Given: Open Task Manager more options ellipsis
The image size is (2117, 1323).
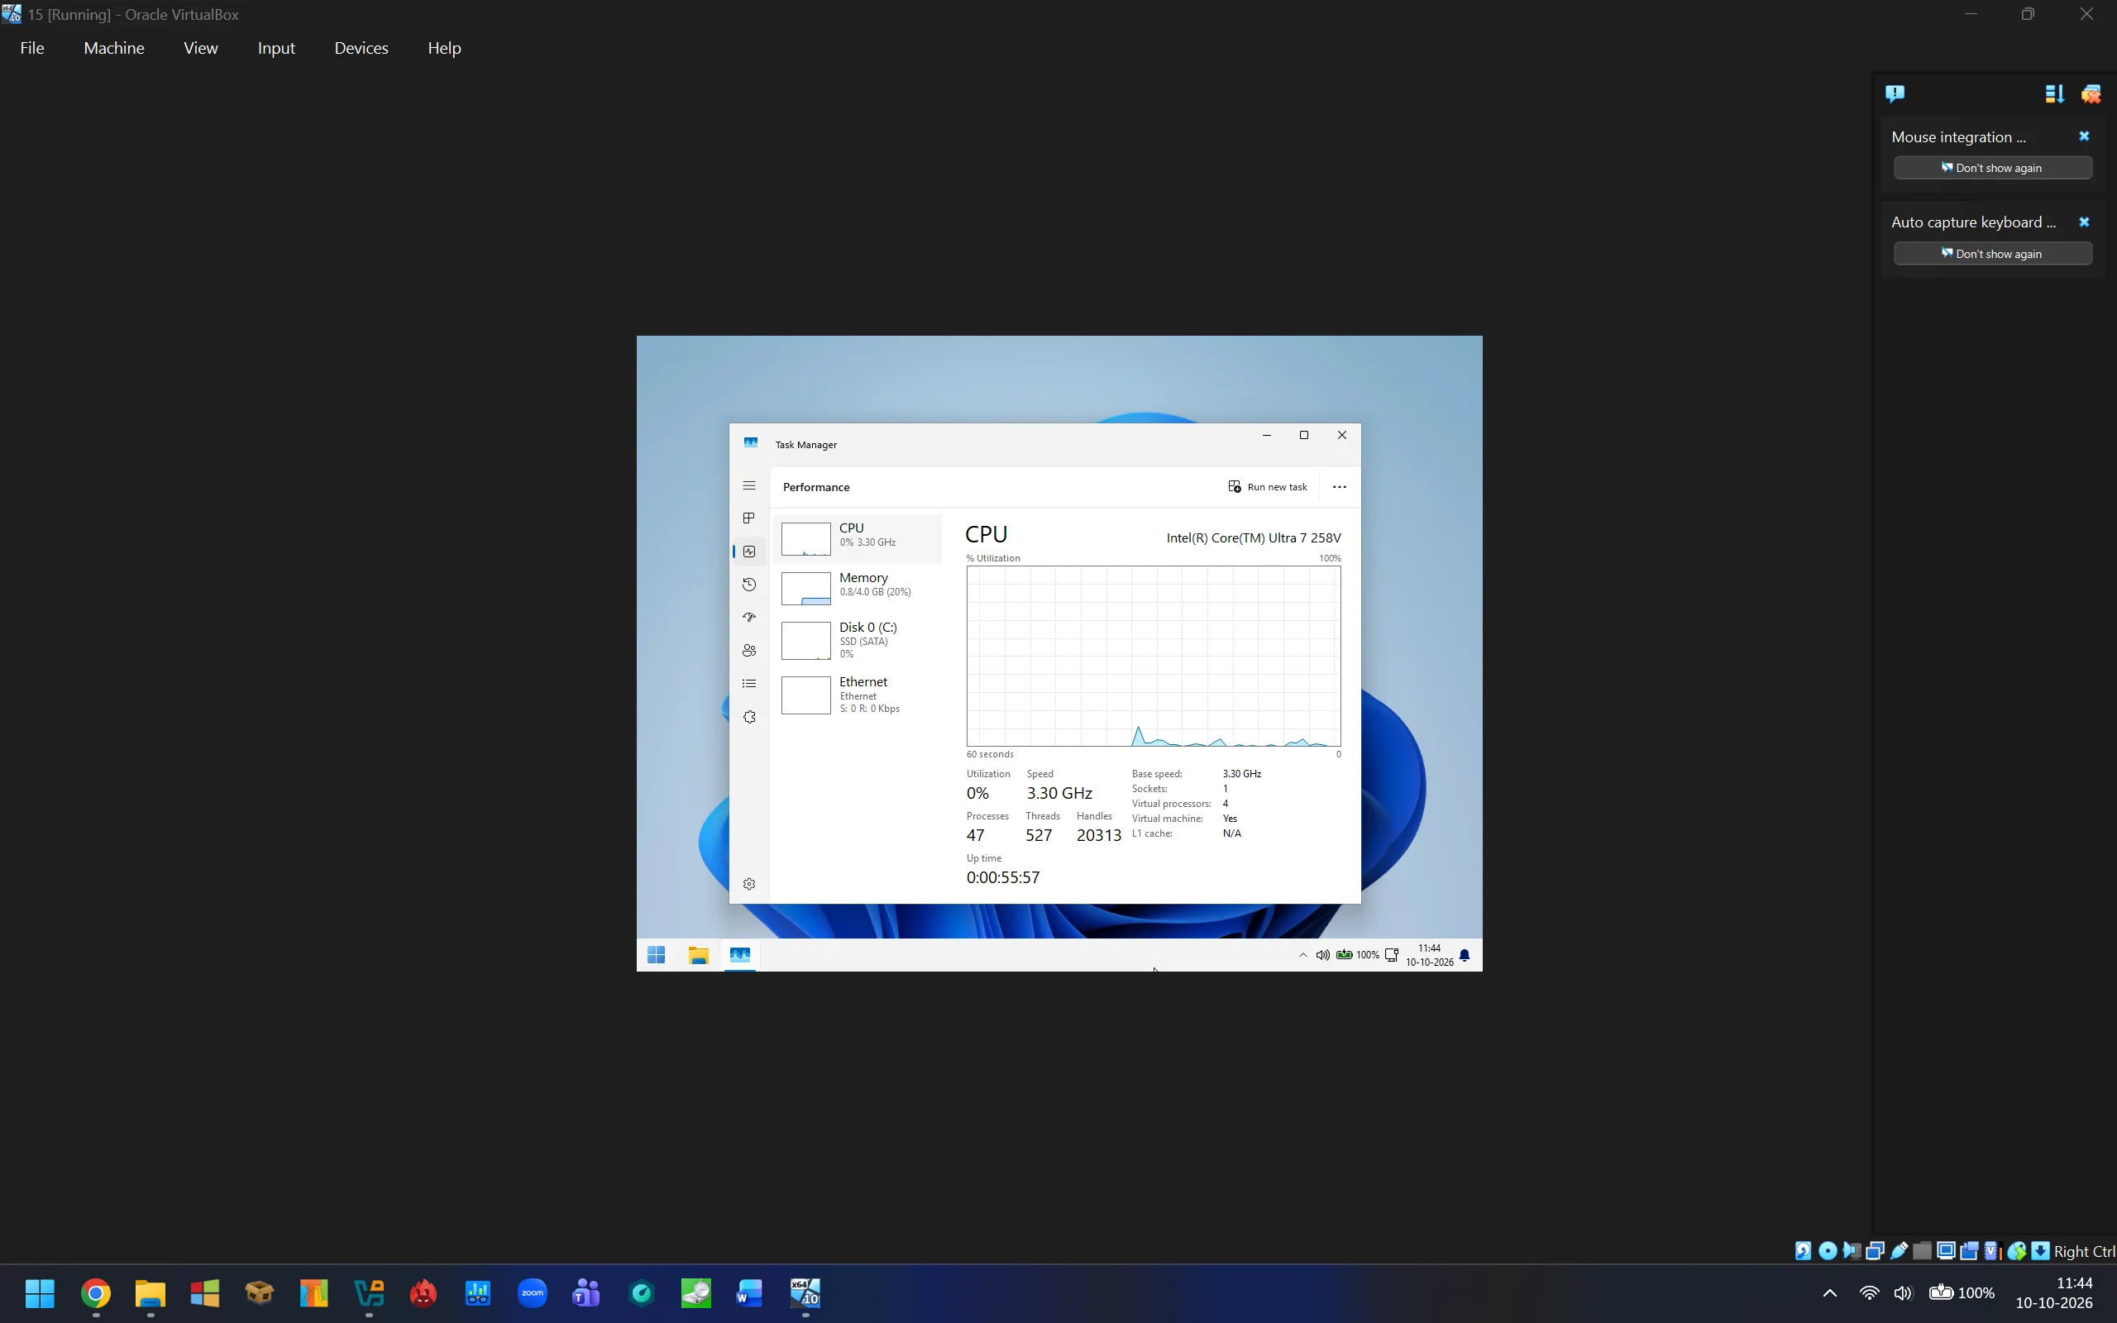Looking at the screenshot, I should pyautogui.click(x=1340, y=486).
